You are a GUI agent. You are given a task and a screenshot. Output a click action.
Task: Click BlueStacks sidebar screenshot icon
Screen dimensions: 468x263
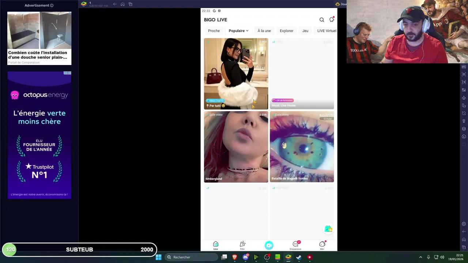point(464,74)
